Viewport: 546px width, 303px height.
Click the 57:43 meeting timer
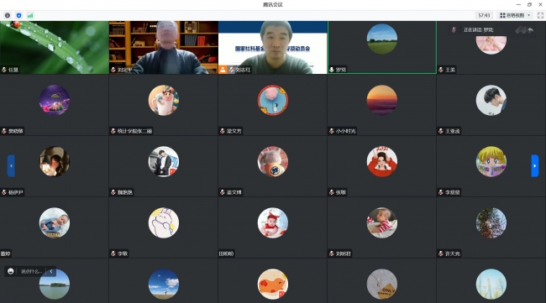coord(484,15)
